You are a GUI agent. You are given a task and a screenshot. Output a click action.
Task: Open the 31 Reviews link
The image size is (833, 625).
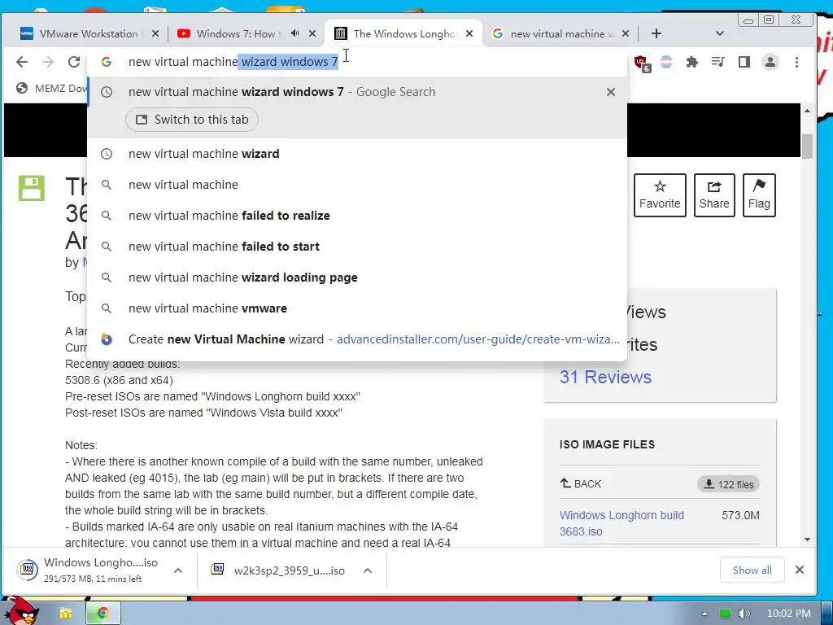click(x=605, y=377)
